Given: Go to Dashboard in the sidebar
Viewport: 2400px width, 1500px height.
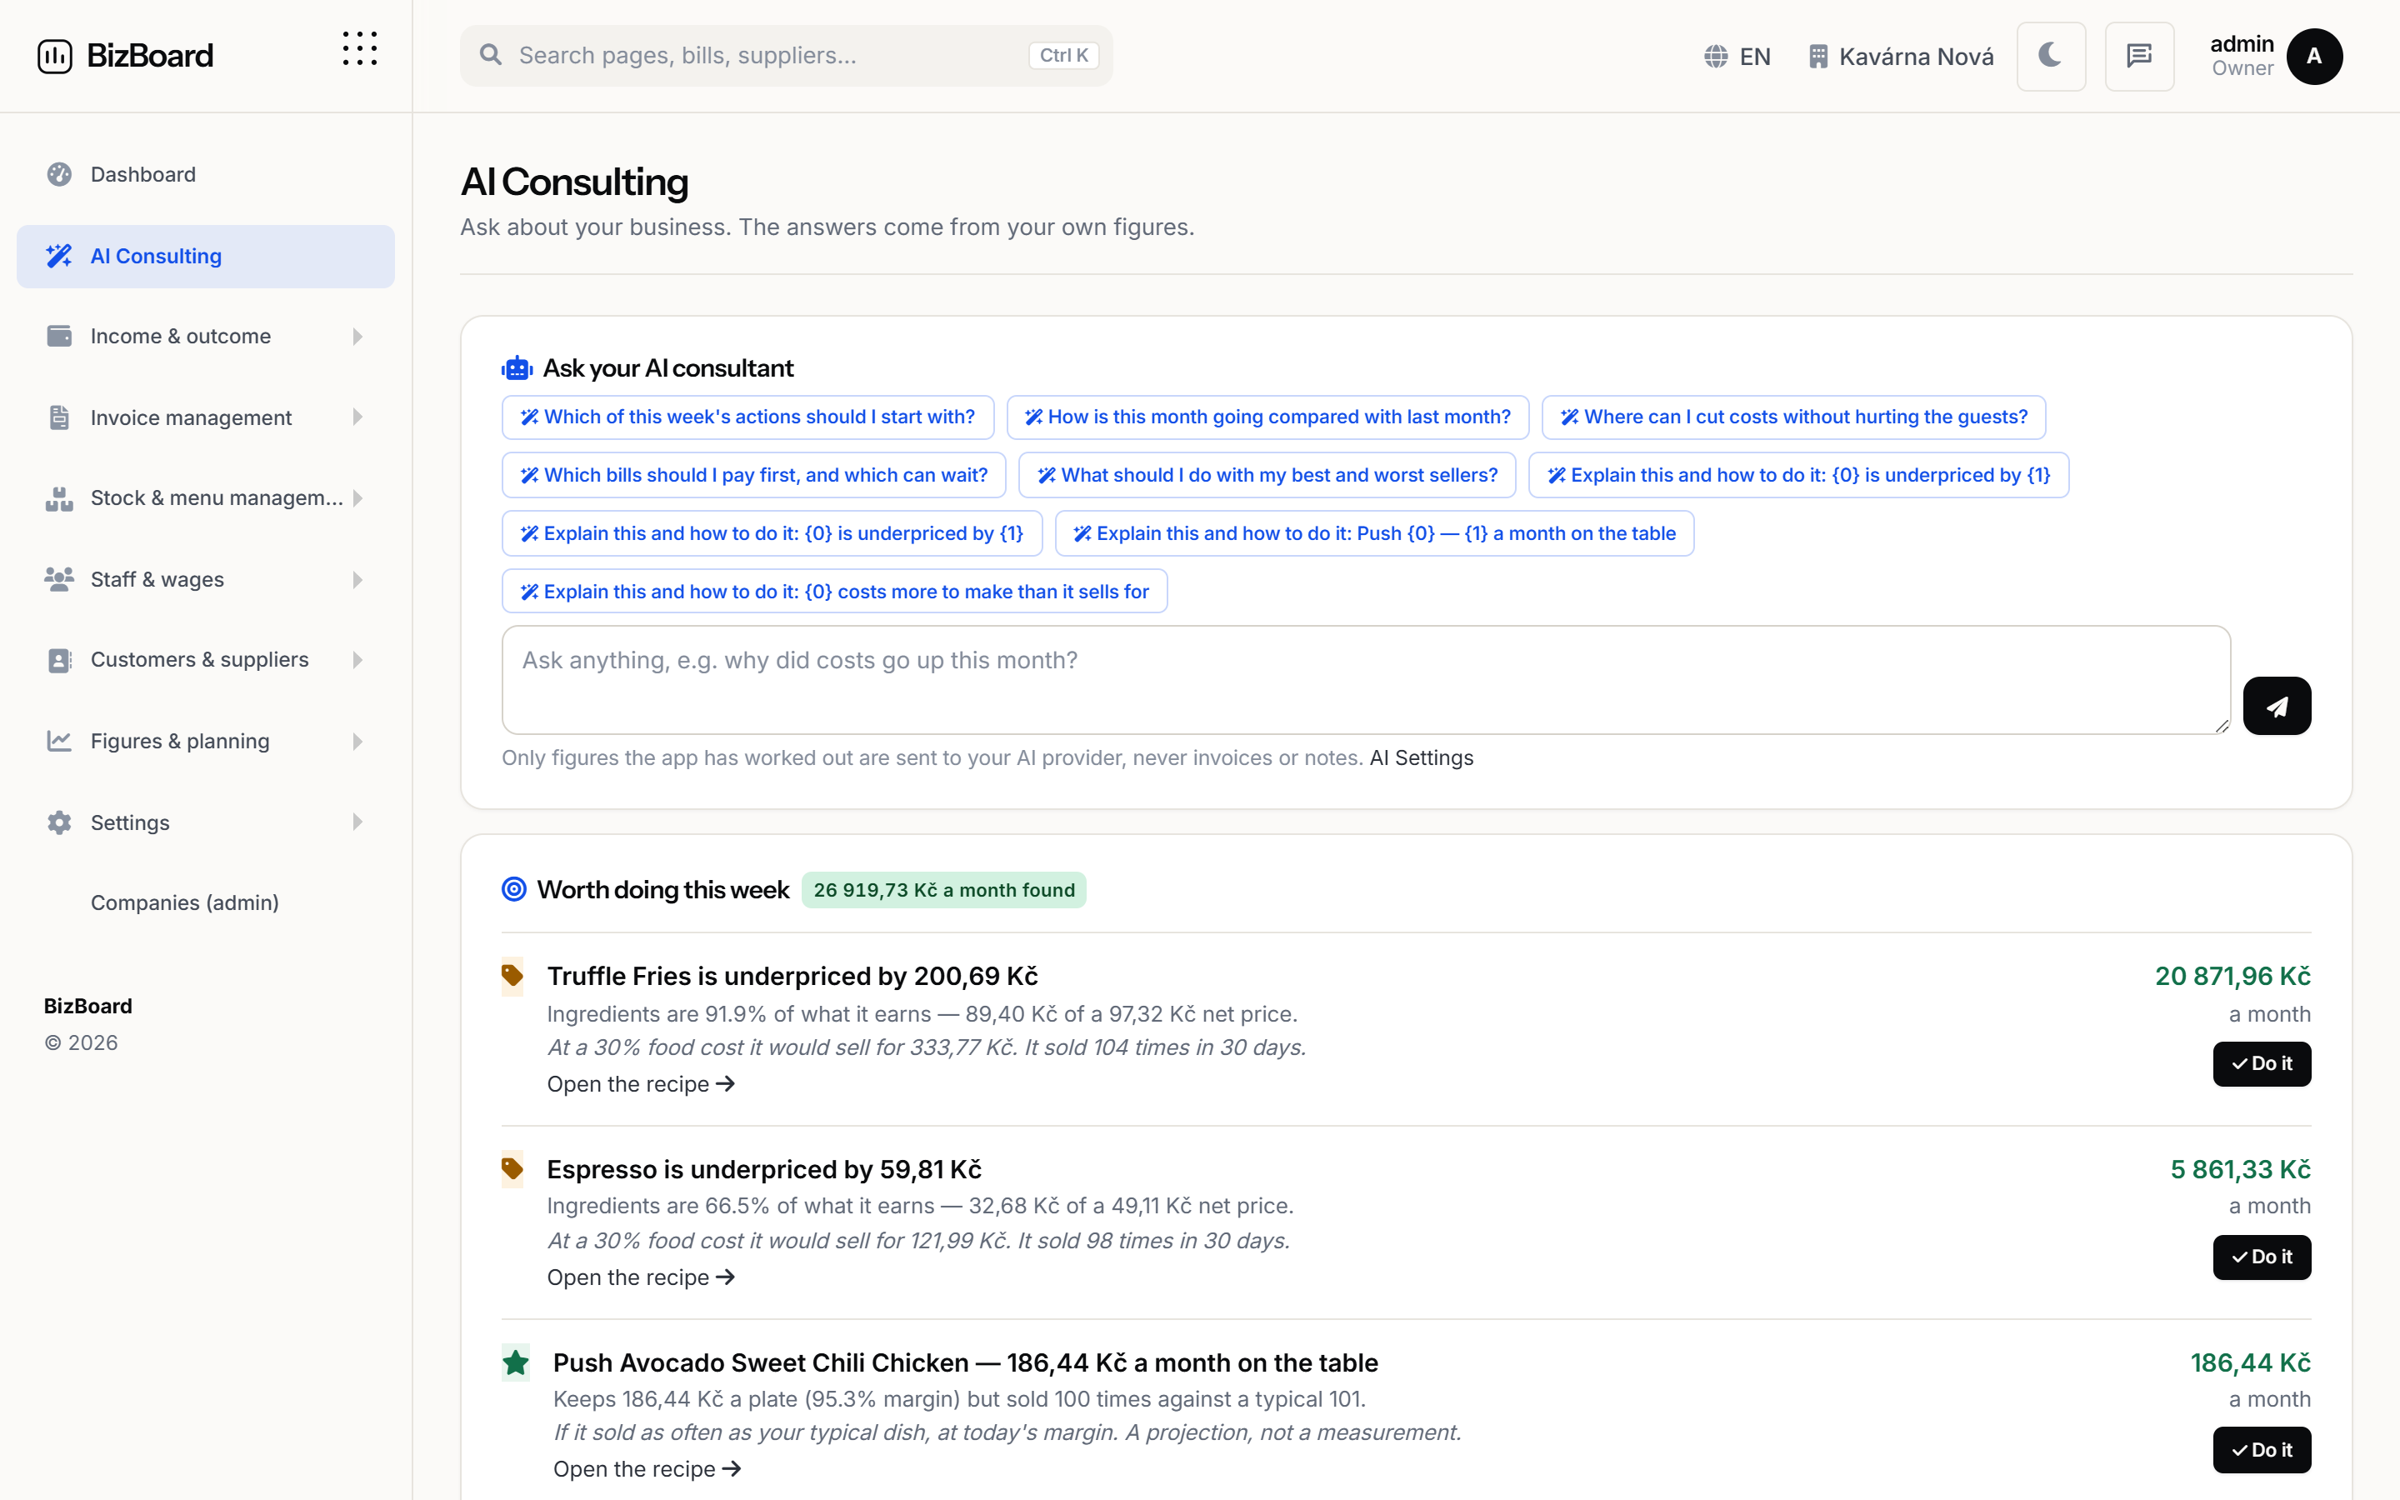Looking at the screenshot, I should click(205, 175).
